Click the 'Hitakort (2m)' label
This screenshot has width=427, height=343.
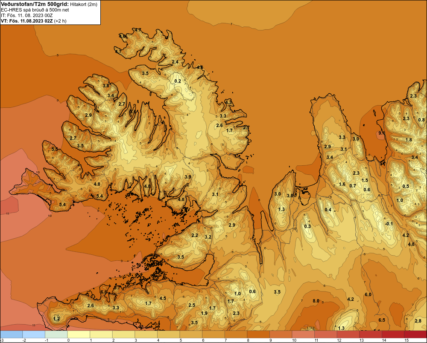coord(84,4)
